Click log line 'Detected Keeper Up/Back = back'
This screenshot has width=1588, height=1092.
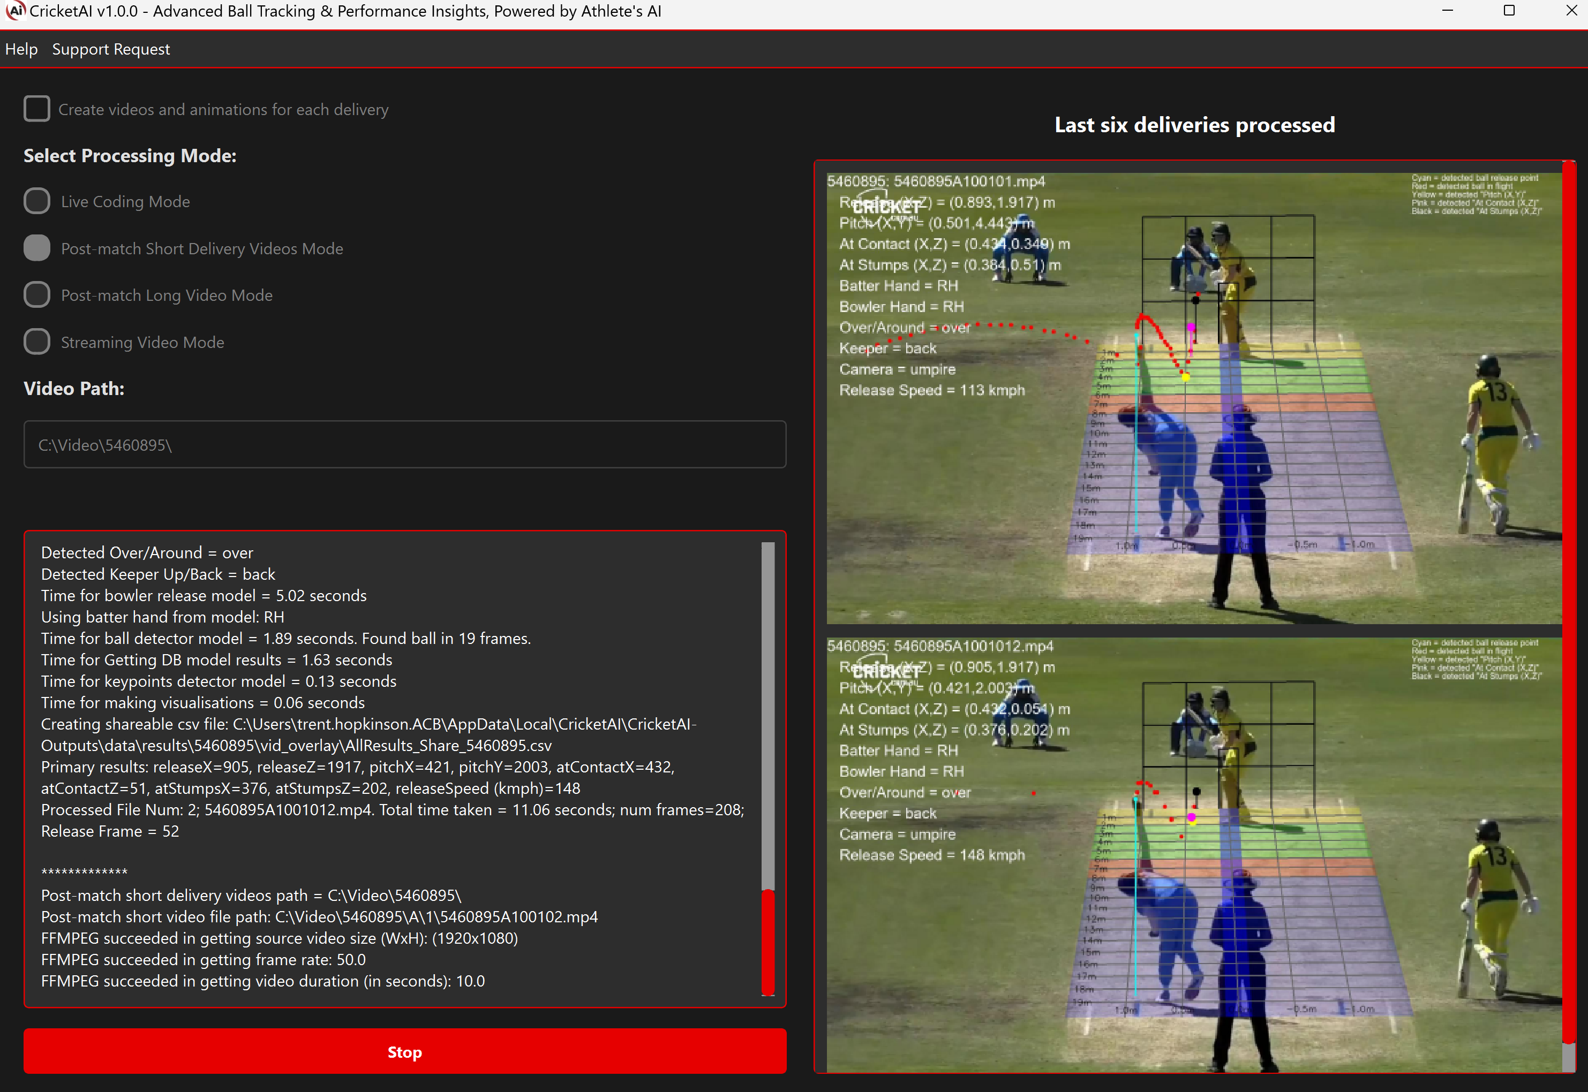[158, 574]
